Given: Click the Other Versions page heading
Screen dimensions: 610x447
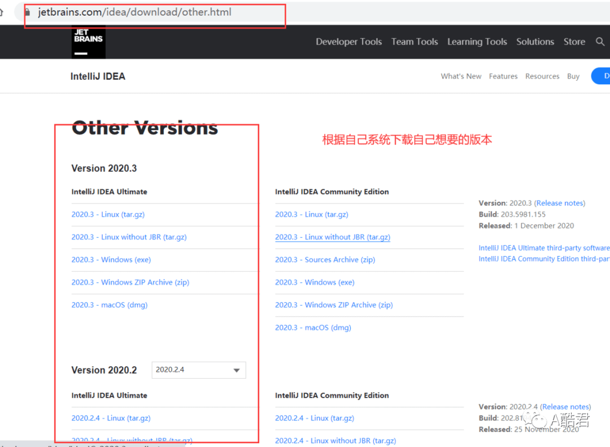Looking at the screenshot, I should (145, 128).
